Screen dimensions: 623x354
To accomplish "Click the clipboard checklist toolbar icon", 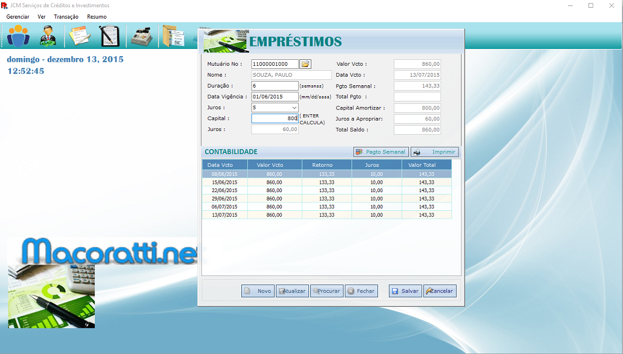I will (x=109, y=36).
